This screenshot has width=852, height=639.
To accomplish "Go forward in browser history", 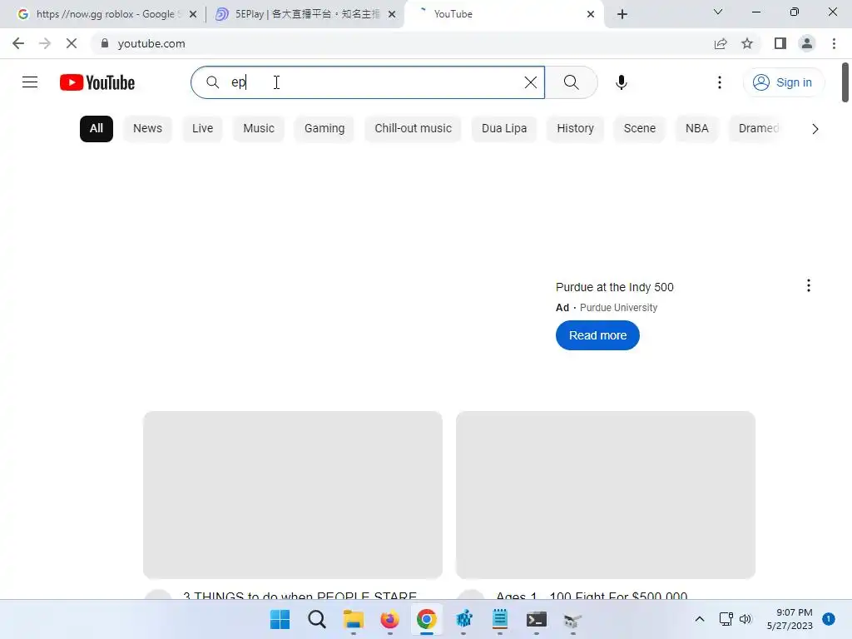I will [45, 43].
